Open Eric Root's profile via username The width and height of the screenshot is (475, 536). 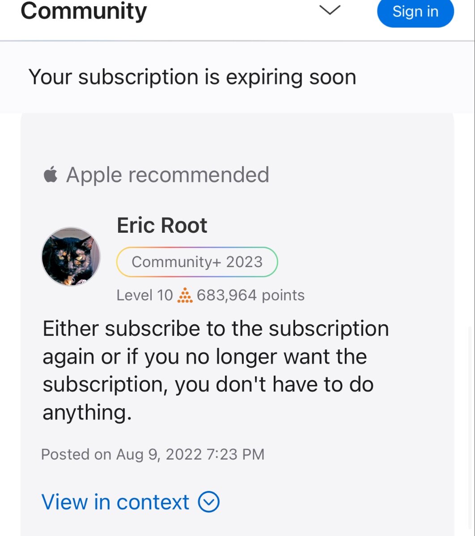(x=162, y=226)
